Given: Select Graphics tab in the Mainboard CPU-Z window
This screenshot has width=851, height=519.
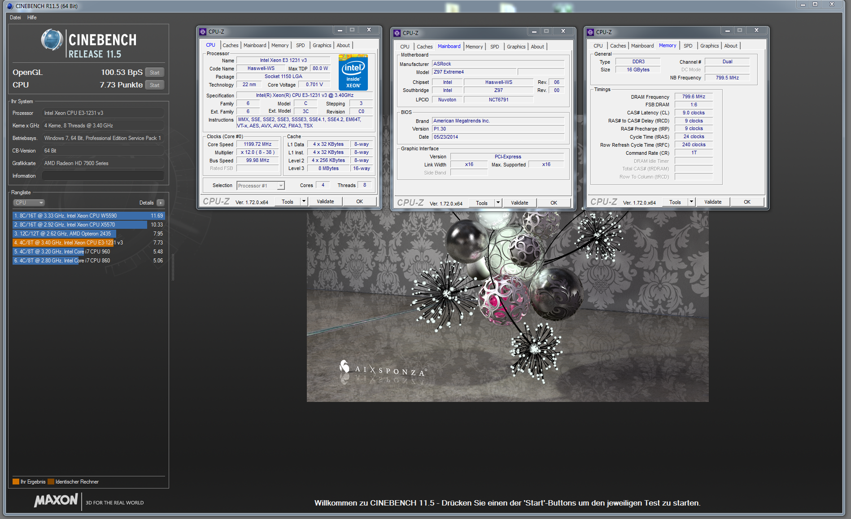Looking at the screenshot, I should (516, 47).
